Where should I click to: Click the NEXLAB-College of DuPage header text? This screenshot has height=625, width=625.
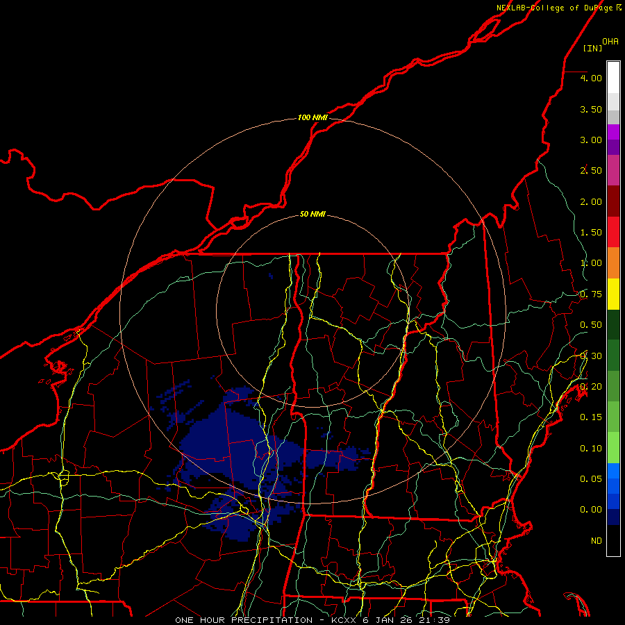pos(554,8)
